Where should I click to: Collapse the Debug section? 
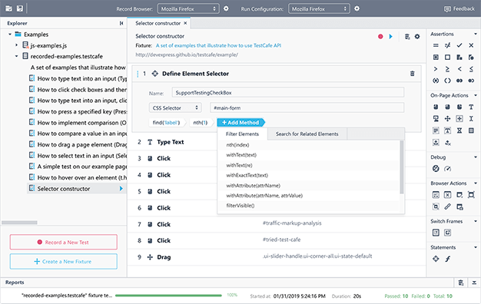pos(476,157)
